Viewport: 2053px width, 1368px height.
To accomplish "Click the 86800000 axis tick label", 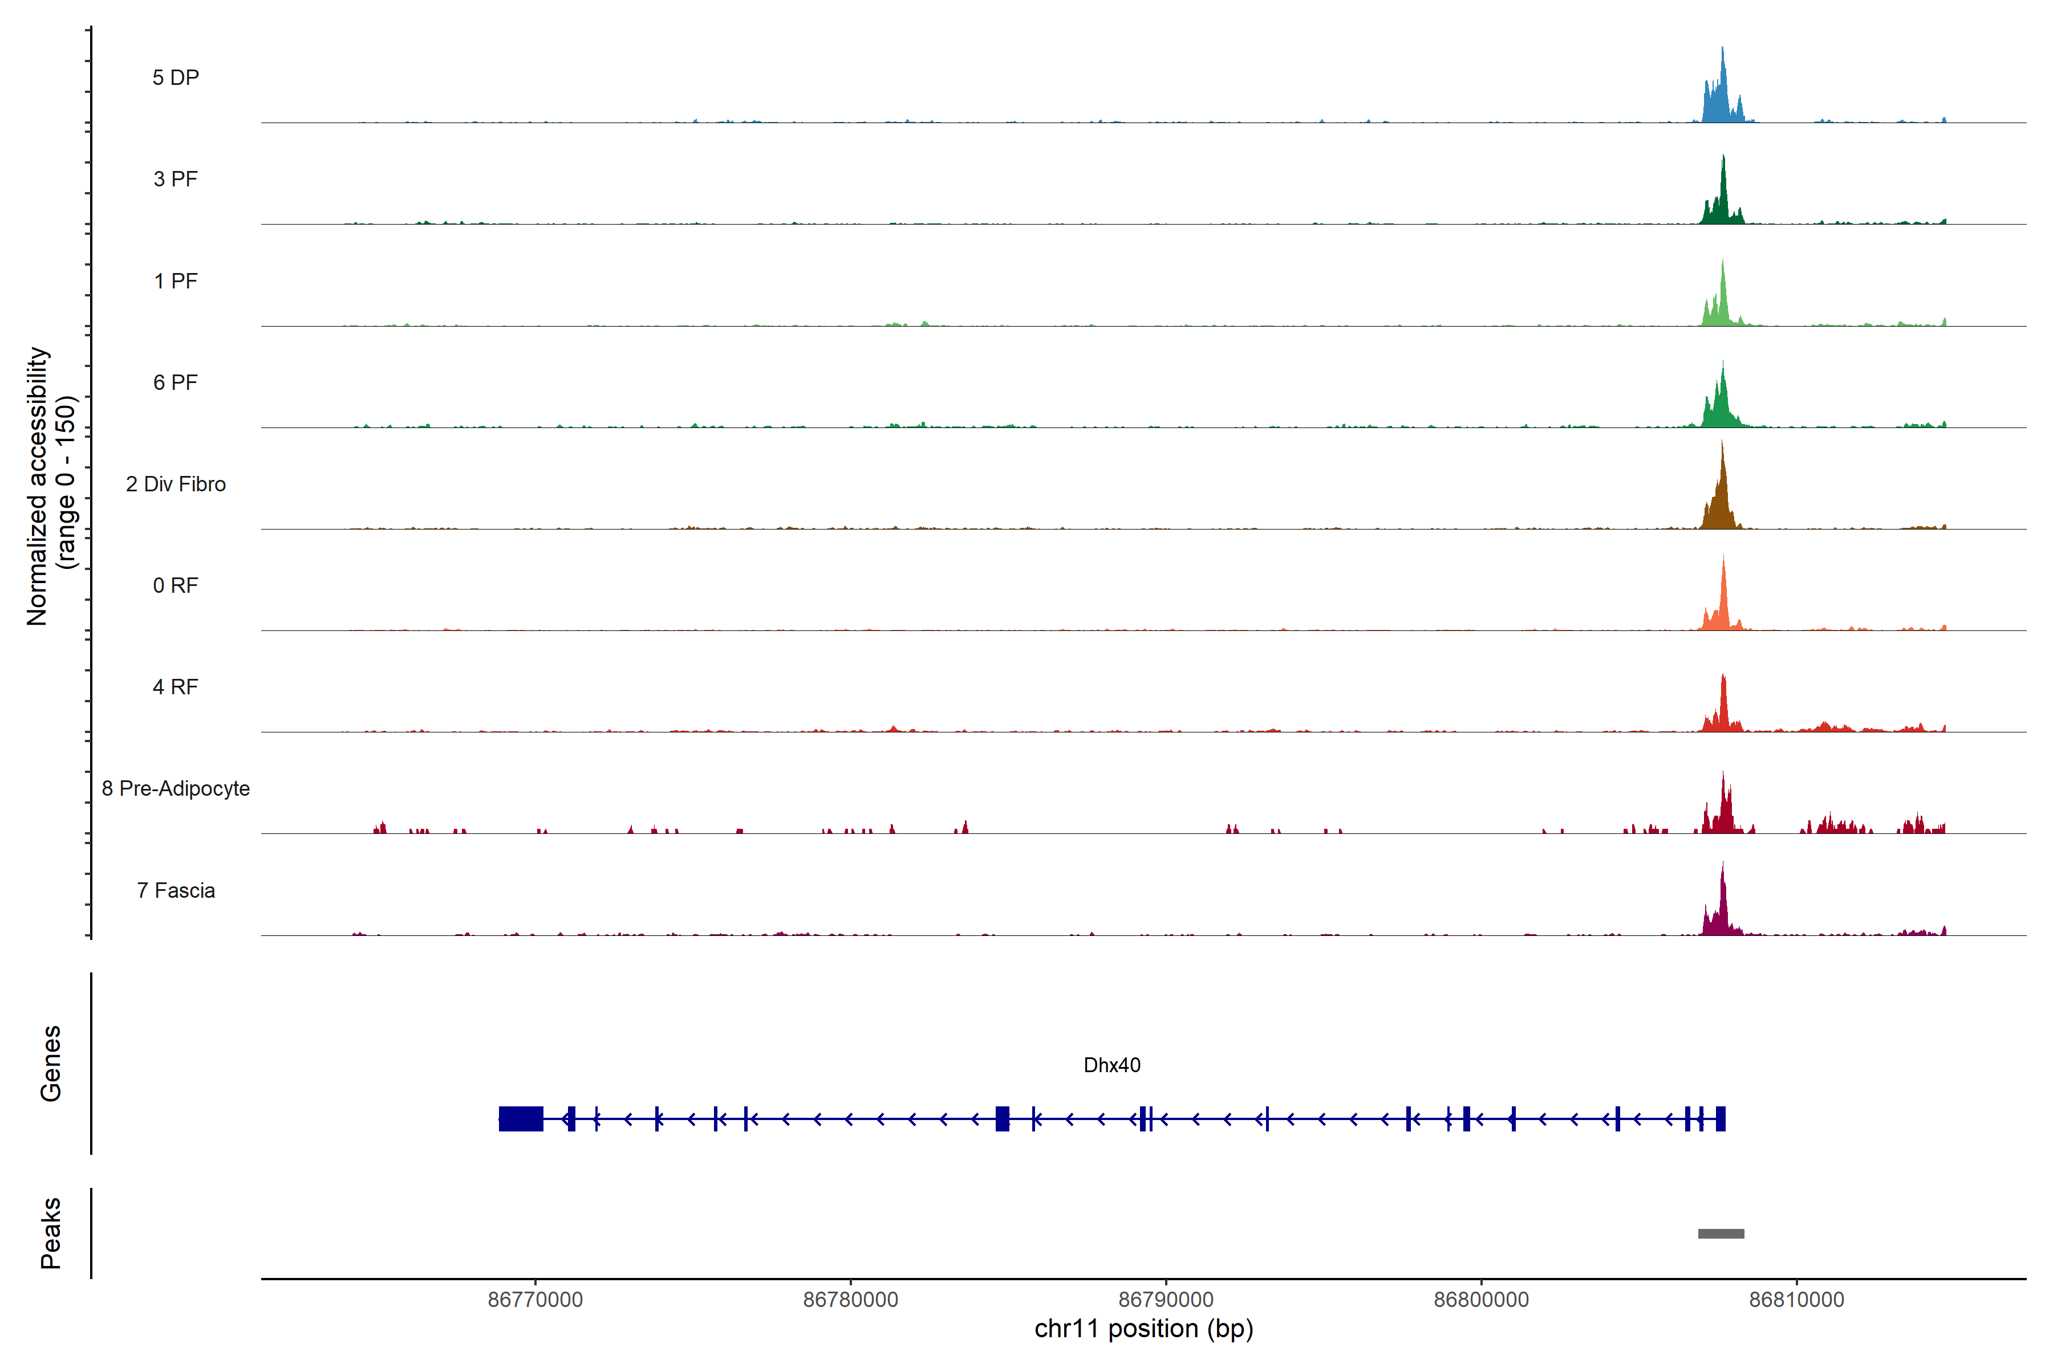I will [1481, 1299].
